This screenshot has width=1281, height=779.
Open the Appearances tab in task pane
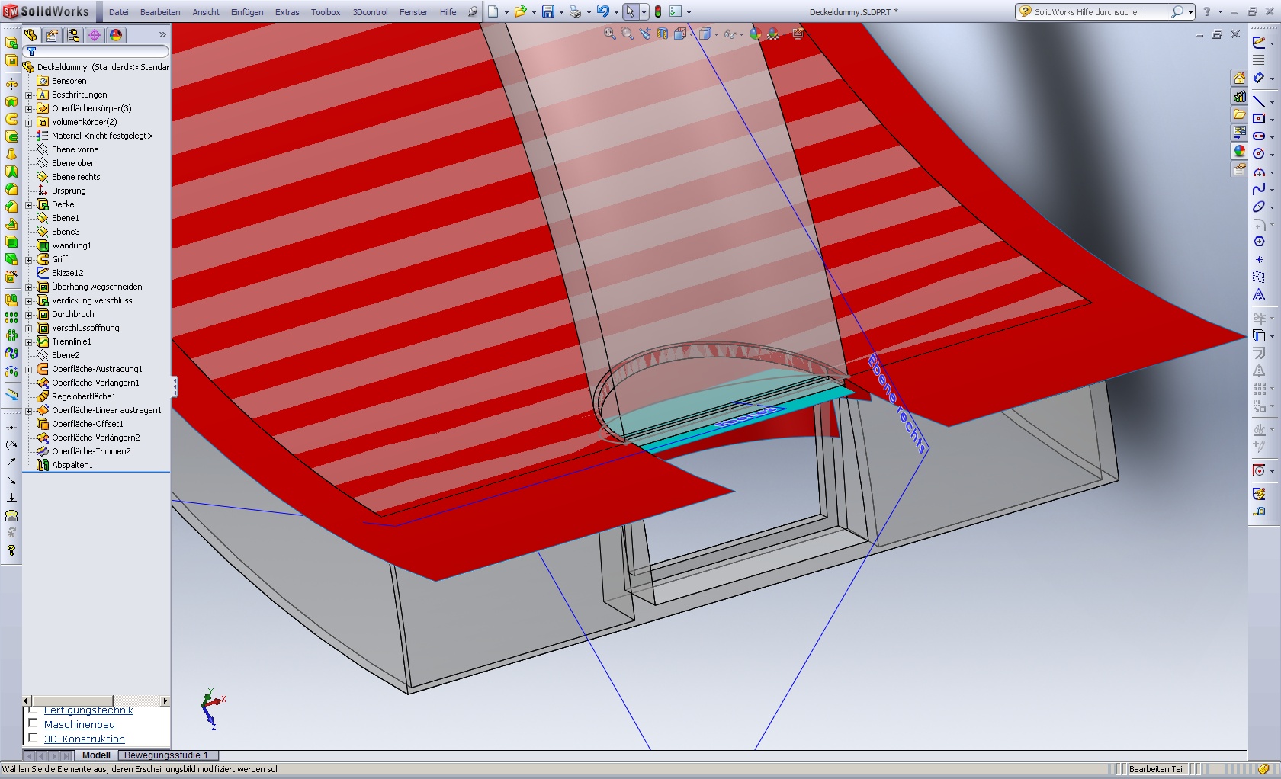pyautogui.click(x=1239, y=152)
